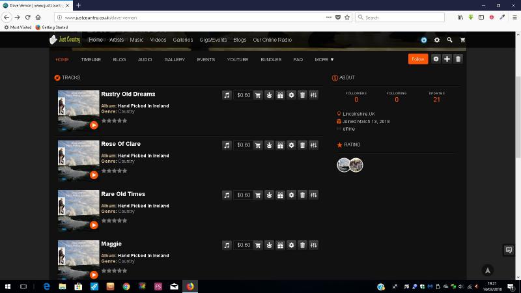Click the first avatar under RATING
The height and width of the screenshot is (293, 521).
click(344, 165)
